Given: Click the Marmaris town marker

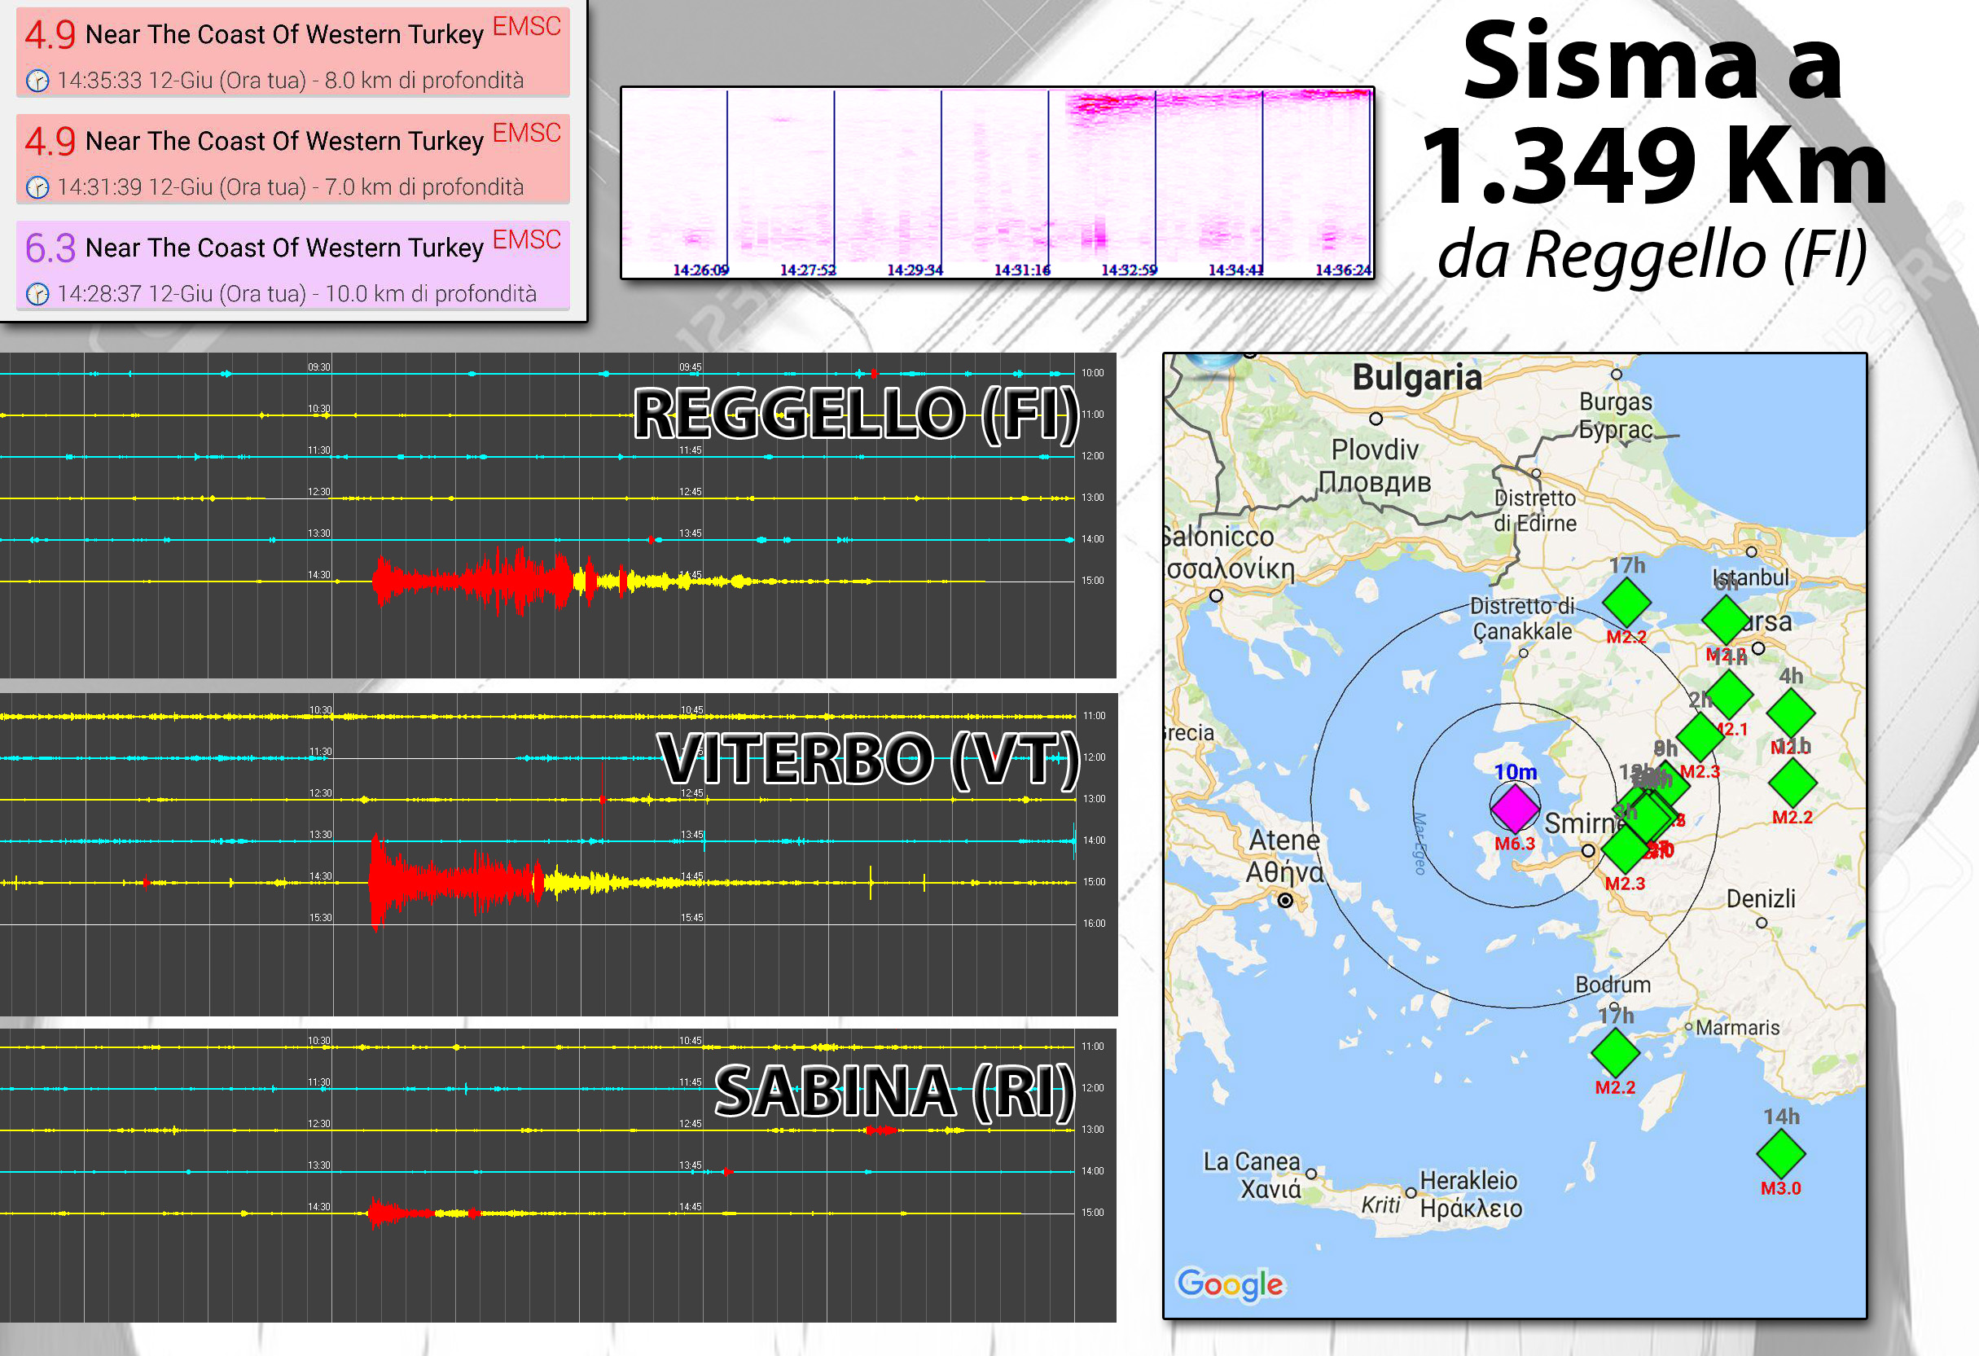Looking at the screenshot, I should (x=1688, y=1027).
